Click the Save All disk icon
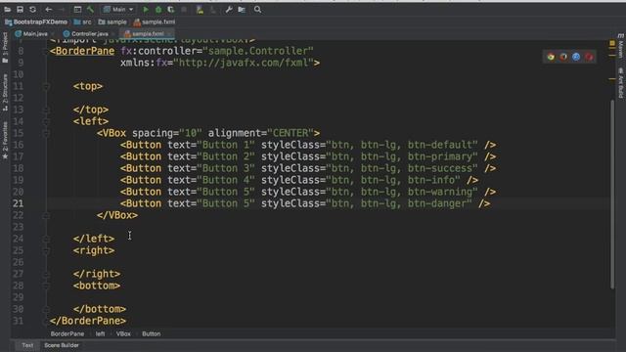Screen dimensions: 626x352 (x=20, y=9)
